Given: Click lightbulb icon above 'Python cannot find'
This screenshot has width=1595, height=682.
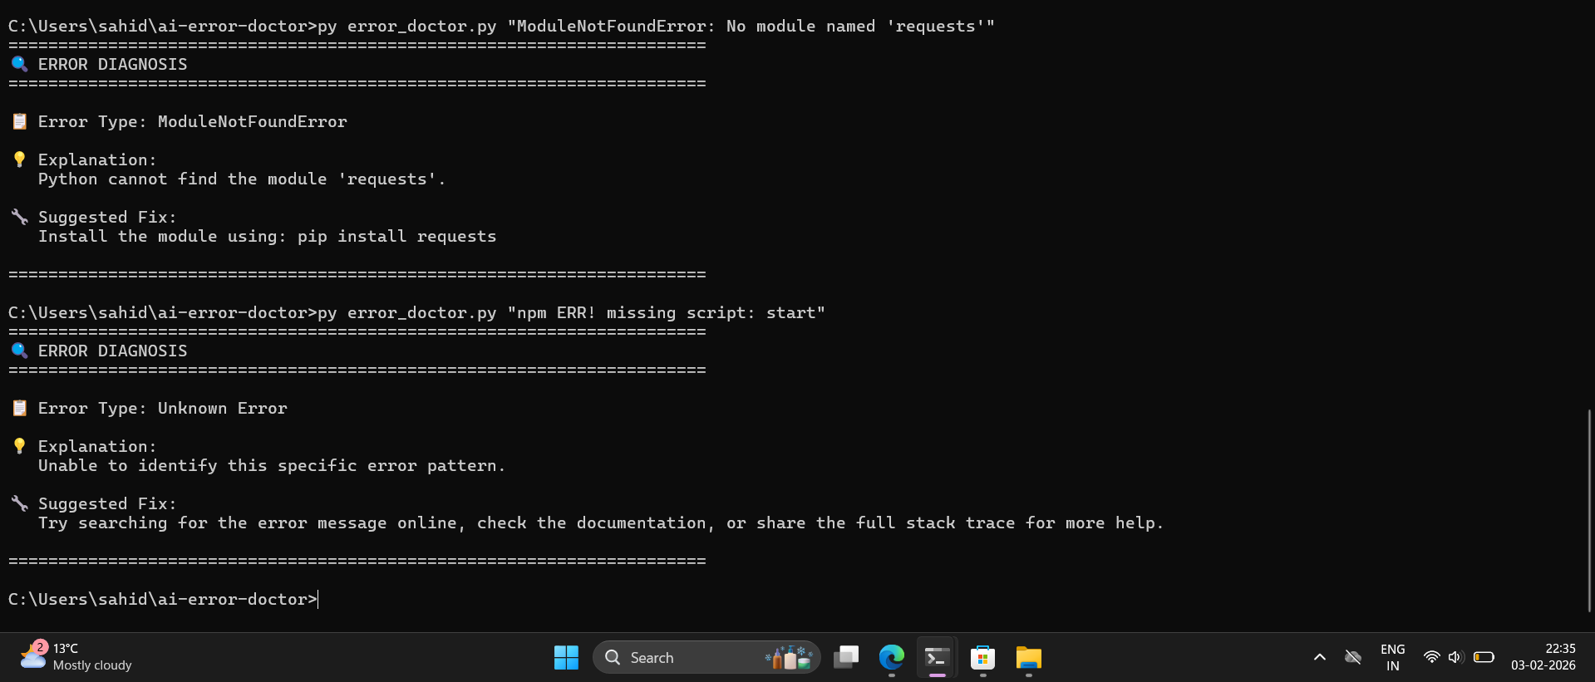Looking at the screenshot, I should click(19, 159).
